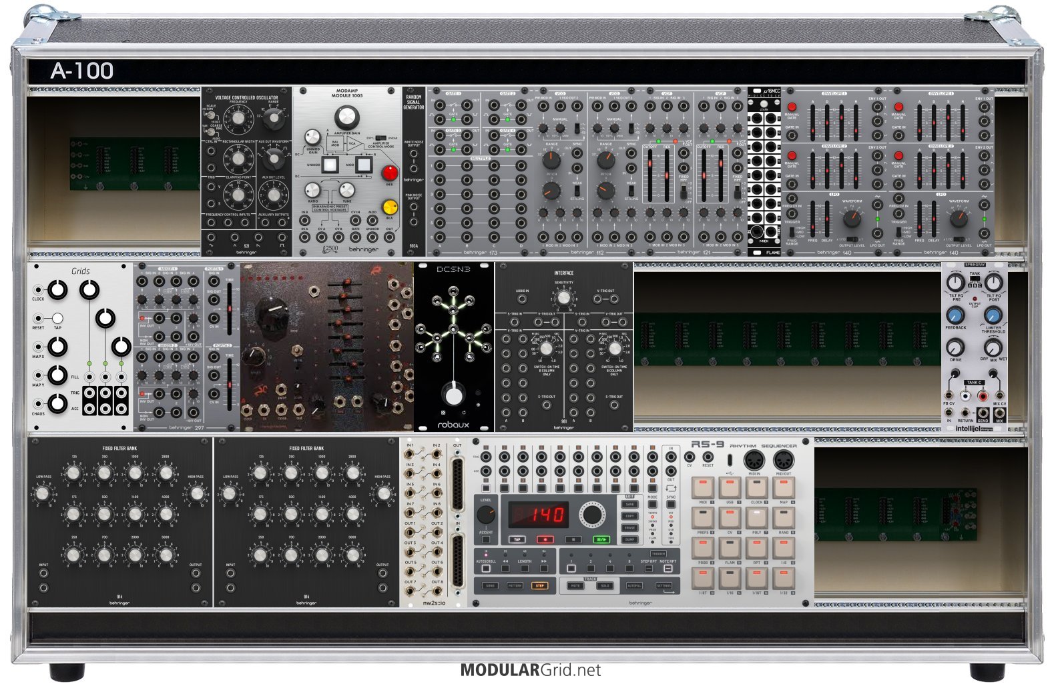This screenshot has width=1062, height=684.
Task: Click the MIDI OUT socket on RS-9
Action: 784,460
